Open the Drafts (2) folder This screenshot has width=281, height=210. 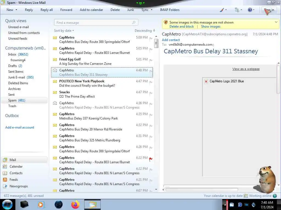(x=15, y=66)
